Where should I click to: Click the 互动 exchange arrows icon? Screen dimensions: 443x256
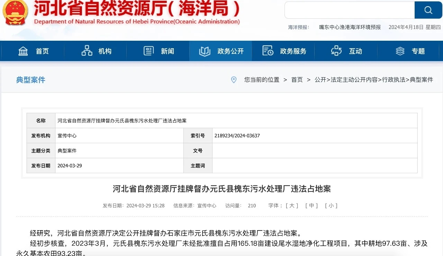click(x=336, y=51)
